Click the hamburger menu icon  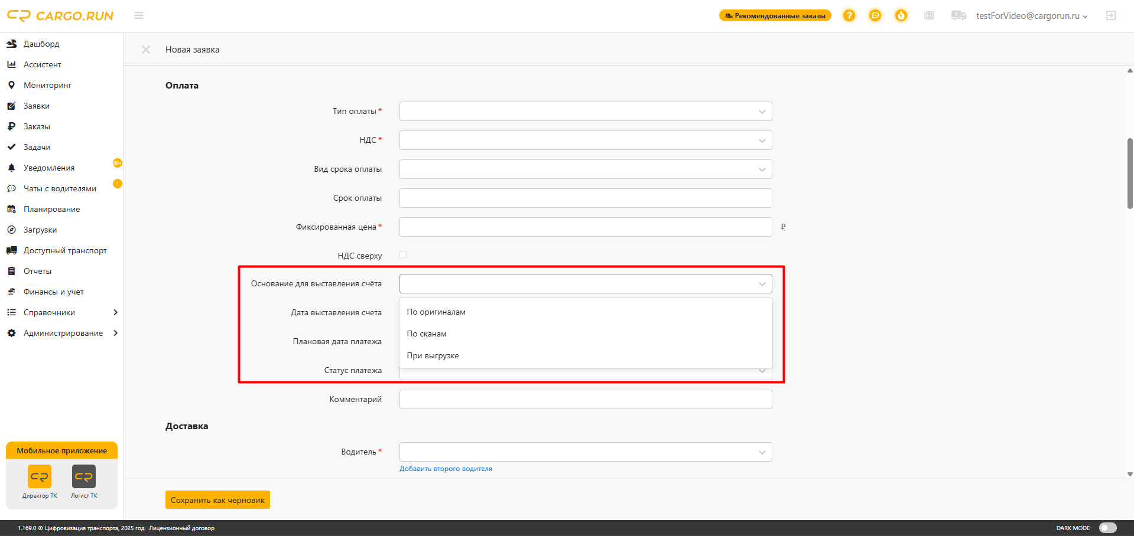pyautogui.click(x=139, y=15)
